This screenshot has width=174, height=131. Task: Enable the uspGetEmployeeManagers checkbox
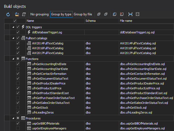(x=18, y=128)
